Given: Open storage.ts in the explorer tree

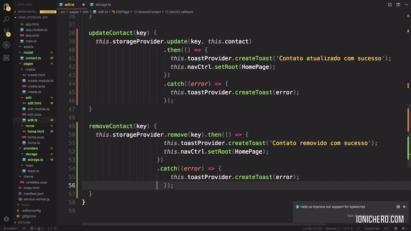Looking at the screenshot, I should (35, 160).
